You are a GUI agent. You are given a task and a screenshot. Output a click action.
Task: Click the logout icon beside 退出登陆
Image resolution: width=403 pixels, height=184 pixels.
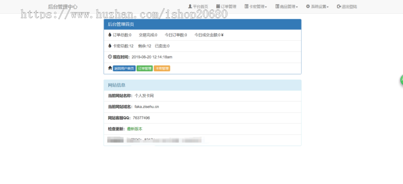click(339, 7)
